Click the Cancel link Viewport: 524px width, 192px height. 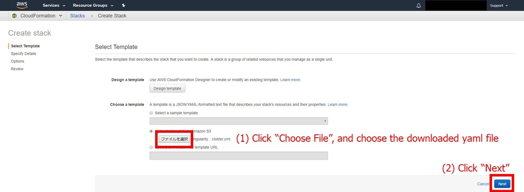pyautogui.click(x=483, y=184)
